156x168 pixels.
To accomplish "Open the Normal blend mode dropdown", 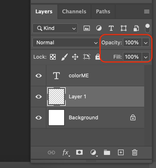I will coord(66,43).
